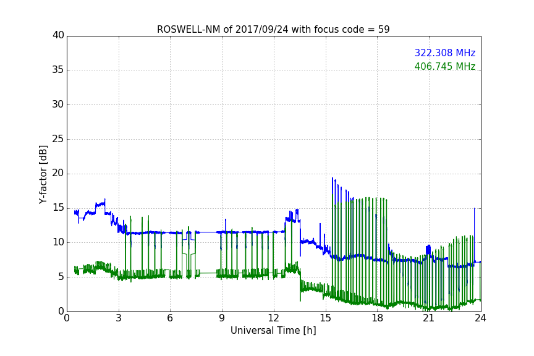The width and height of the screenshot is (534, 356).
Task: Click the x-axis tick label 9
Action: click(x=222, y=318)
